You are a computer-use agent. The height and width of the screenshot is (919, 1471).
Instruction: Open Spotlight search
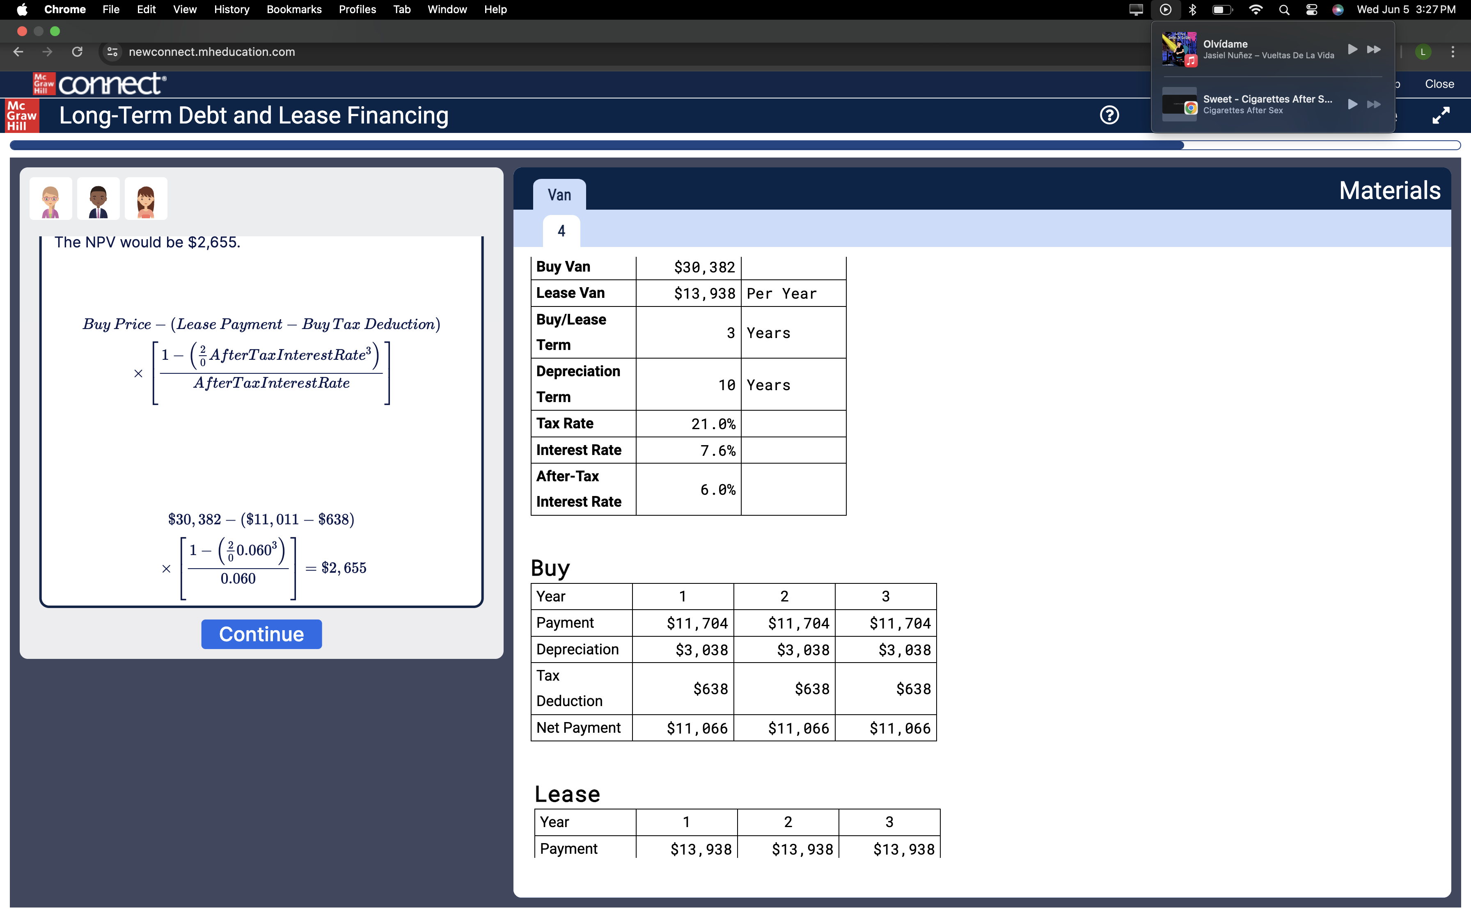[x=1284, y=9]
